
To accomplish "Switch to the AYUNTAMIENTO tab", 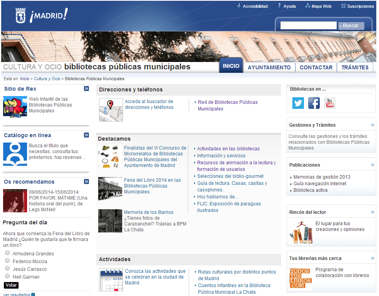I will [x=269, y=67].
